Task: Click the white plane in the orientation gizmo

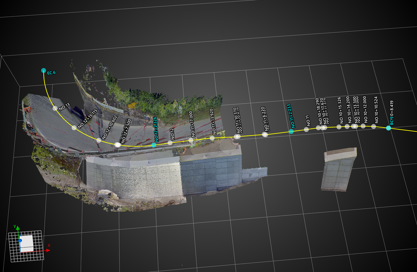Action: [27, 243]
